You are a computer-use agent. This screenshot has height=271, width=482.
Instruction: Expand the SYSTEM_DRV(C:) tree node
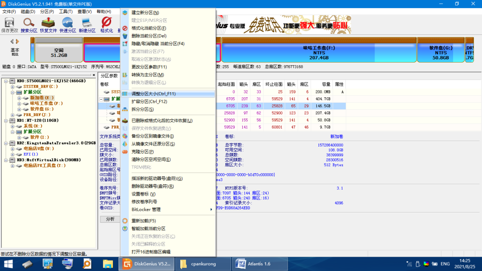[x=12, y=87]
